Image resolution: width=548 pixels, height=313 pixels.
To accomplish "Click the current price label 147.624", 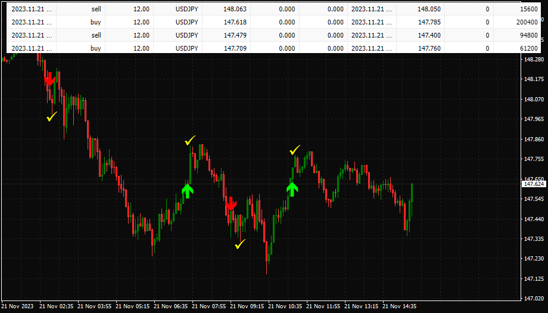I will coord(534,184).
